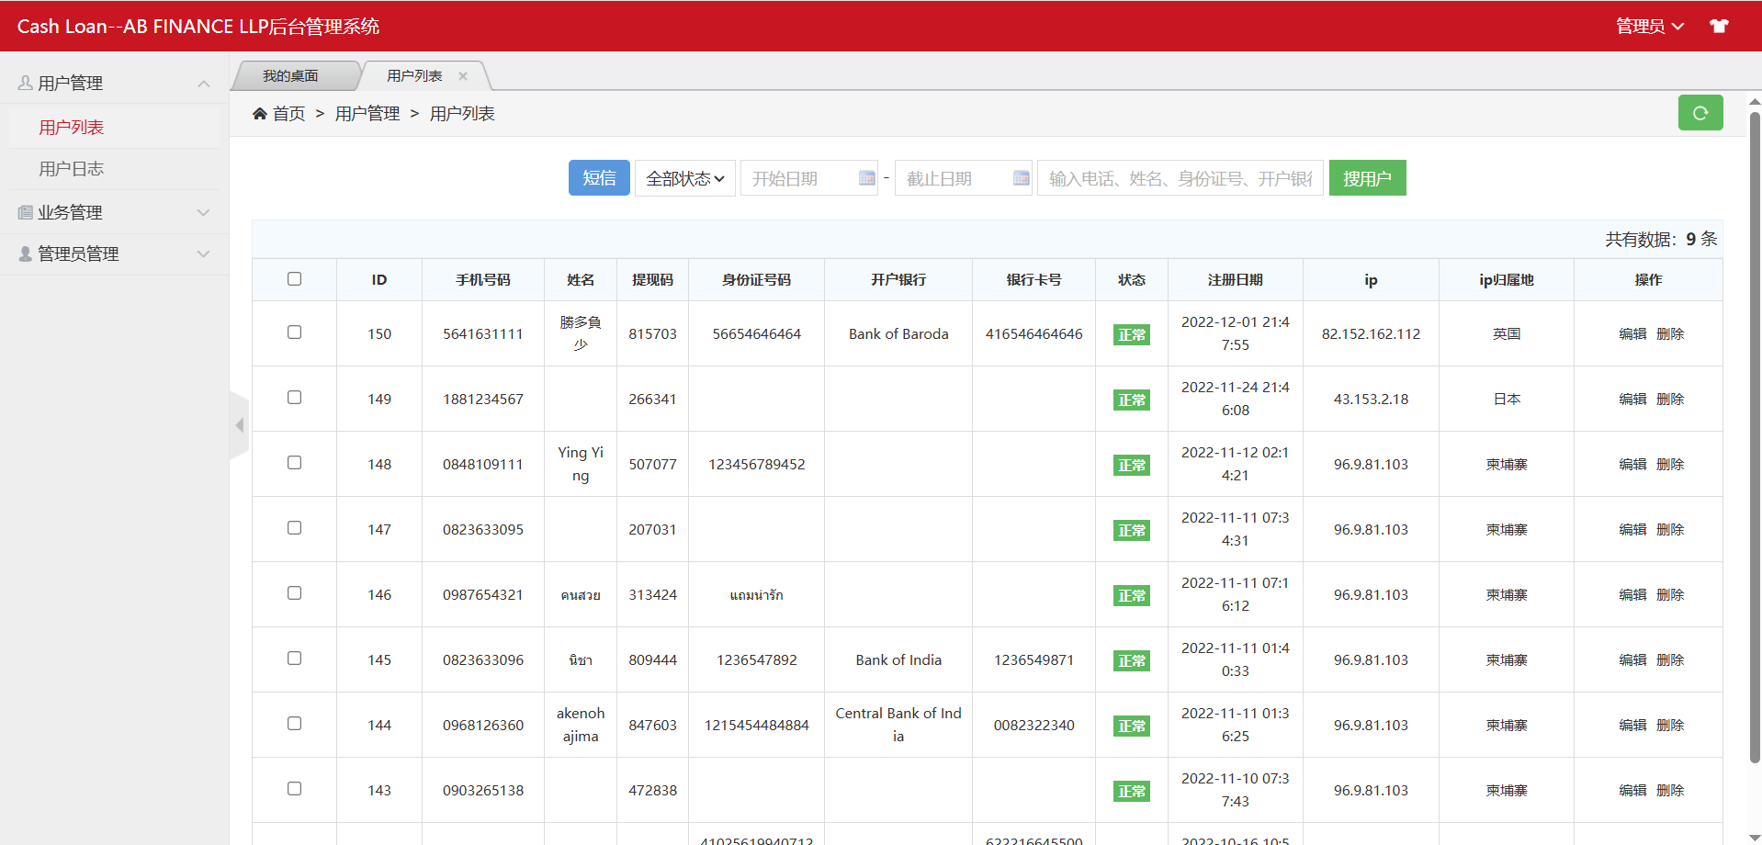The width and height of the screenshot is (1762, 845).
Task: Close the 用户列表 tab with X
Action: coord(463,76)
